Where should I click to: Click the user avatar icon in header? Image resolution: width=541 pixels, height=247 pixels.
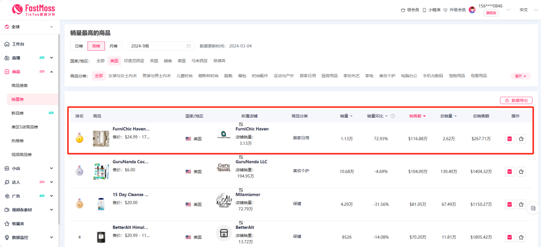472,10
